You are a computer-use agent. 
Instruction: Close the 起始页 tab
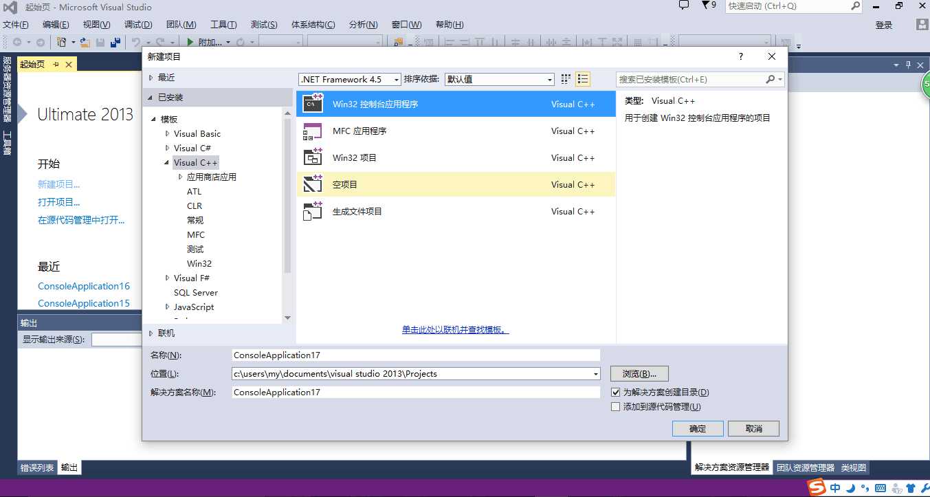[69, 64]
